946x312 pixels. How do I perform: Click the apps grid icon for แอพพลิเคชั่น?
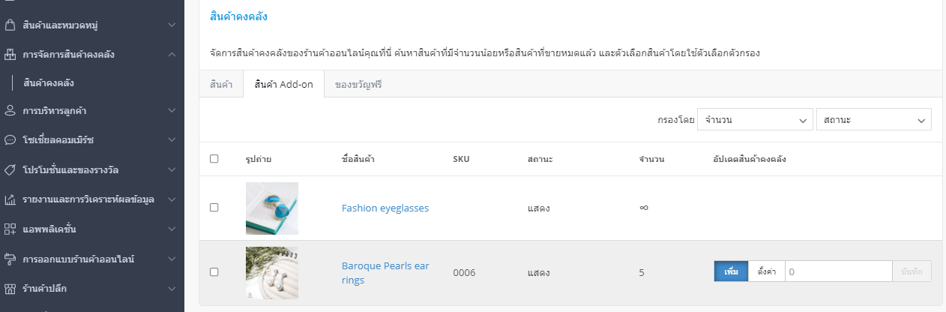(10, 229)
